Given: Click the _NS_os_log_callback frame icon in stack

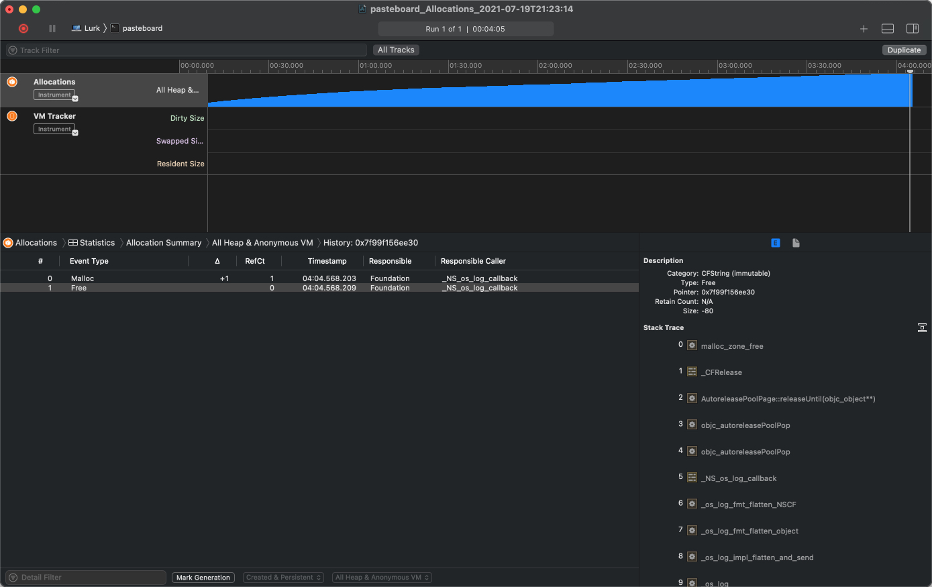Looking at the screenshot, I should 692,478.
